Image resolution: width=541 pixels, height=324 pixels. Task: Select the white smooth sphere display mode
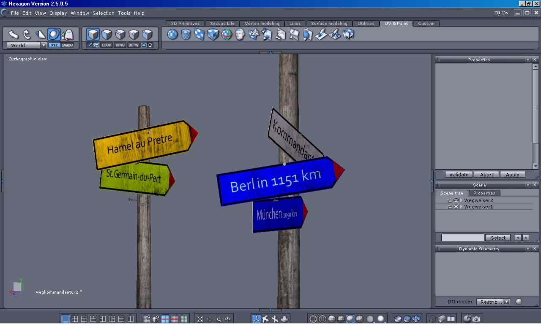tap(381, 319)
